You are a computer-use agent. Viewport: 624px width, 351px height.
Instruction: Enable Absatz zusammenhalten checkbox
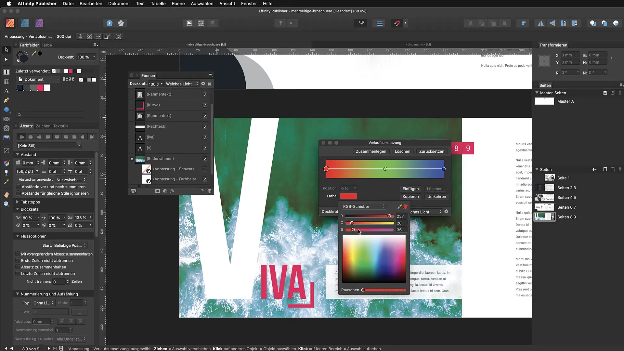[18, 267]
